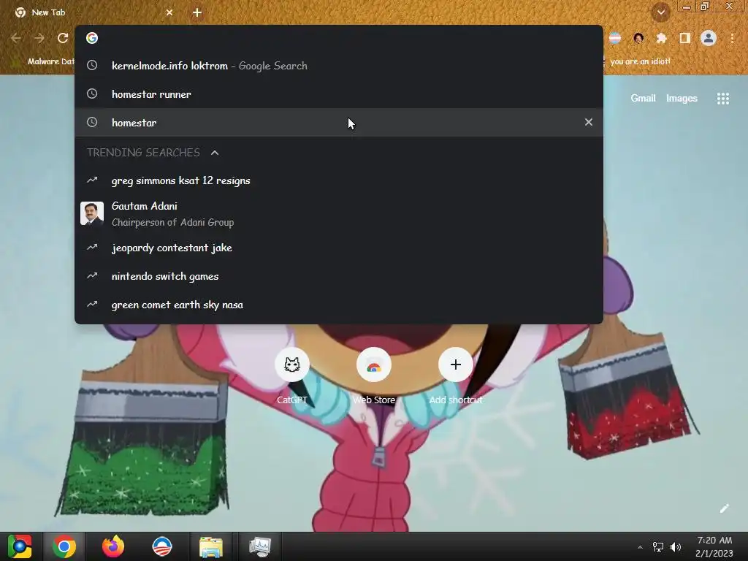This screenshot has width=748, height=561.
Task: Click the Gautam Adani photo thumbnail
Action: point(92,213)
